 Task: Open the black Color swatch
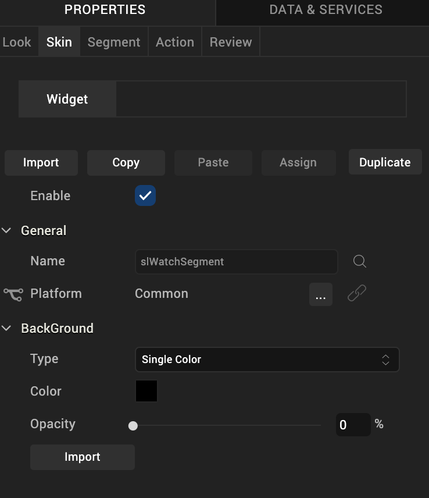[146, 392]
